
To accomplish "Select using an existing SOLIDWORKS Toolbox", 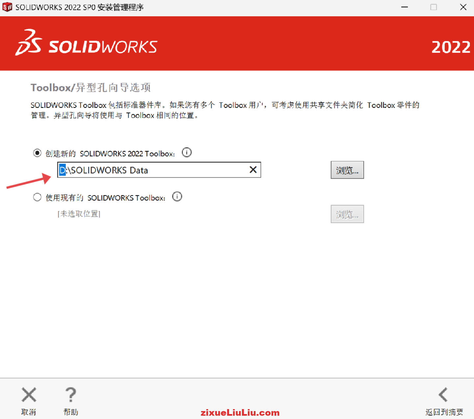I will click(37, 197).
